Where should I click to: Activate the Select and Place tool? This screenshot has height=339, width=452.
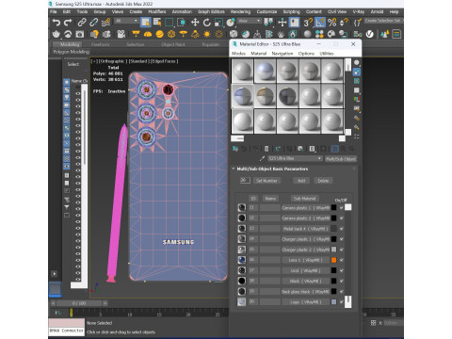(231, 23)
